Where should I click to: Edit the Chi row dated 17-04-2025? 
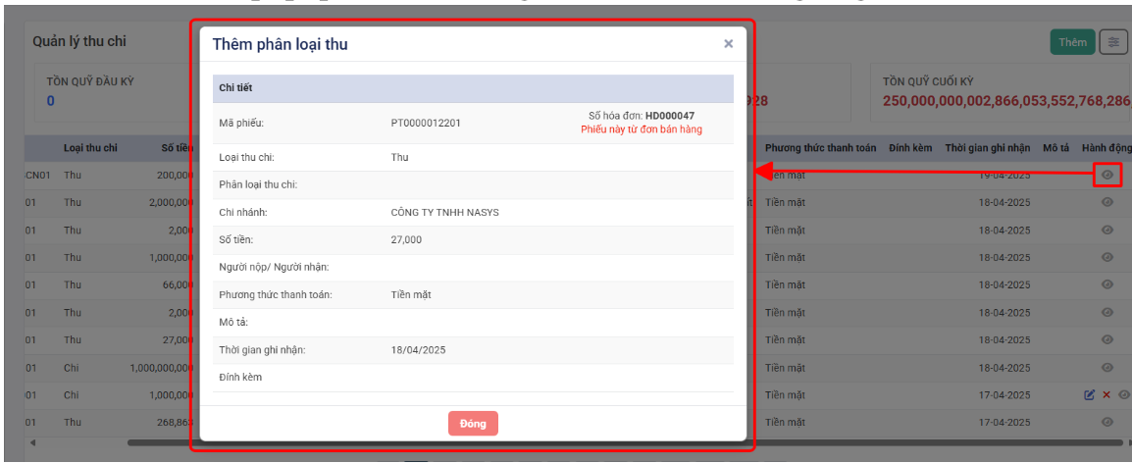pyautogui.click(x=1089, y=395)
